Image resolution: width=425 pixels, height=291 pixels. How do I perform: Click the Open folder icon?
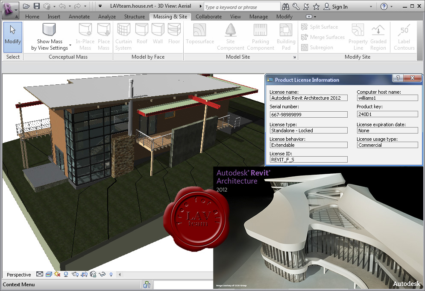point(26,6)
